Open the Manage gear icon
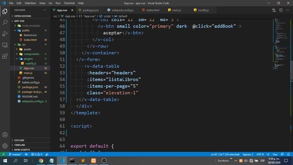The image size is (293, 165). point(5,146)
